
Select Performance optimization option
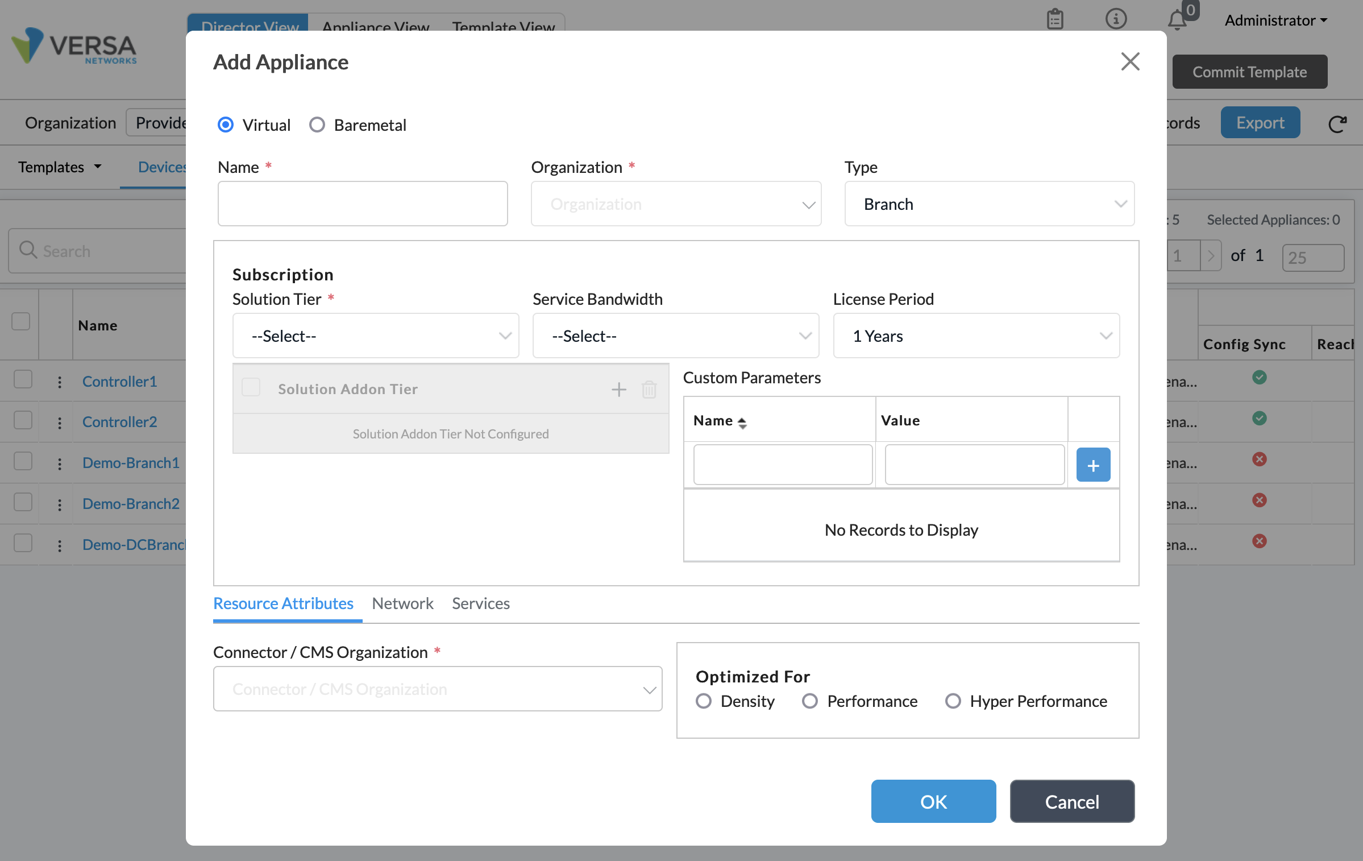[810, 701]
